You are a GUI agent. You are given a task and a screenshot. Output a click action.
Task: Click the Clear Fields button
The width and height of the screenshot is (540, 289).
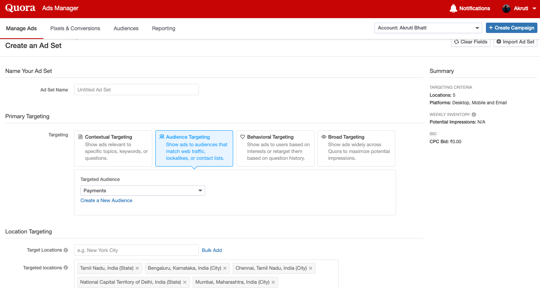tap(471, 42)
